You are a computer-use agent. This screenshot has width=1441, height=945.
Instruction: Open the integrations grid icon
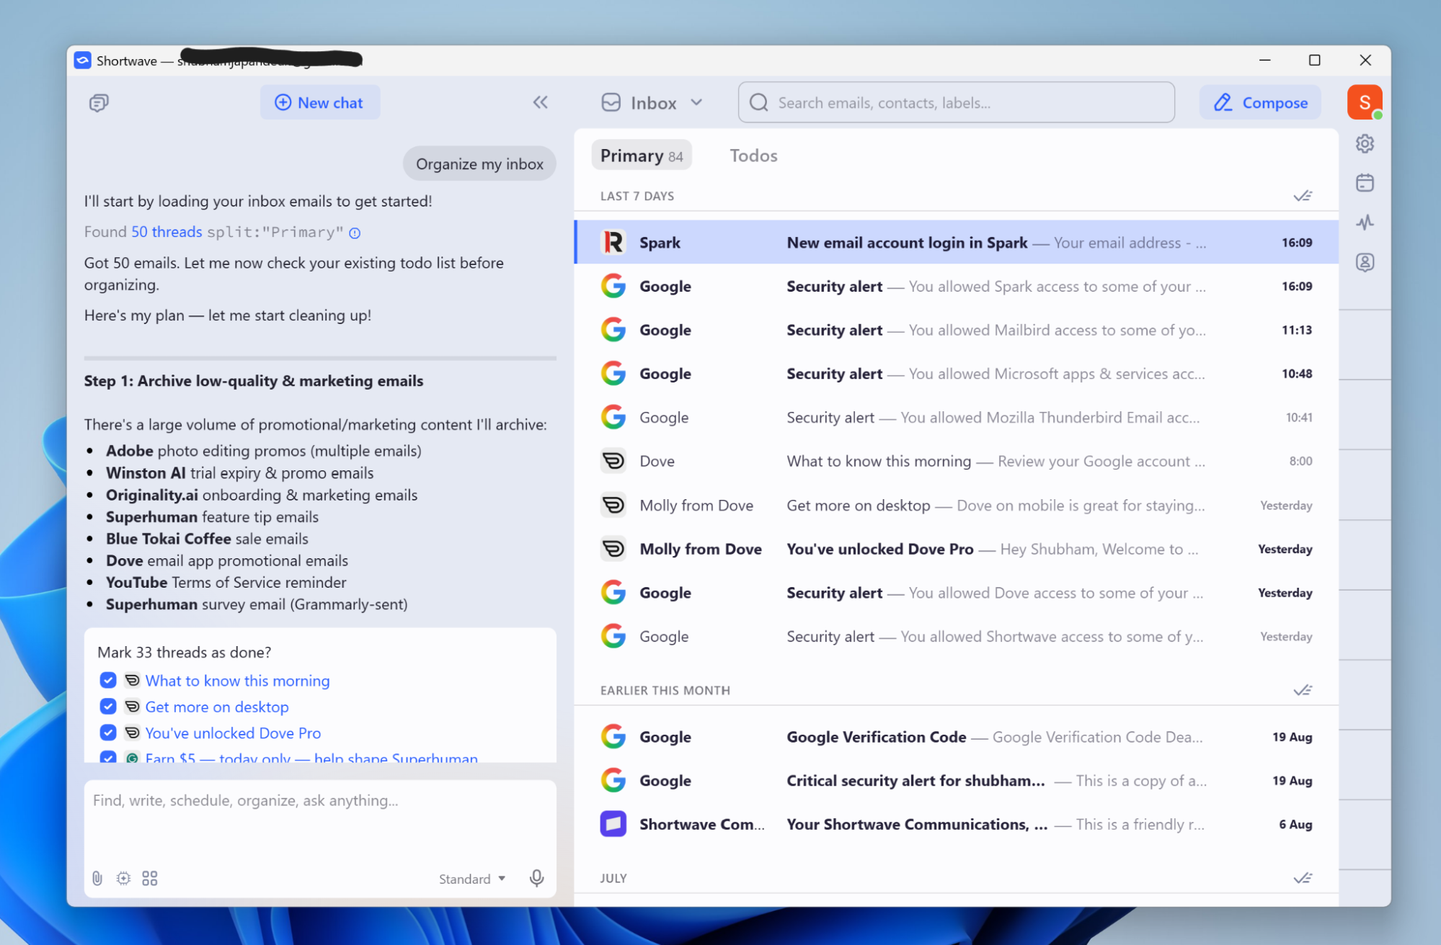tap(150, 878)
